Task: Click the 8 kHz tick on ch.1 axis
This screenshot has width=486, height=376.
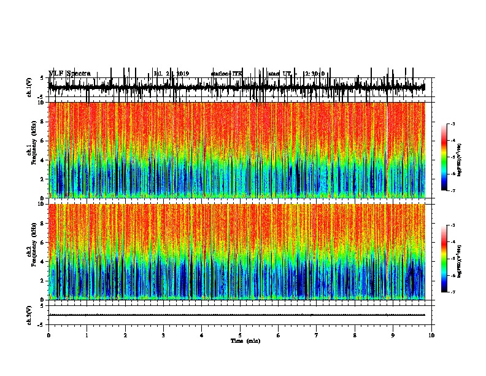Action: pyautogui.click(x=43, y=122)
